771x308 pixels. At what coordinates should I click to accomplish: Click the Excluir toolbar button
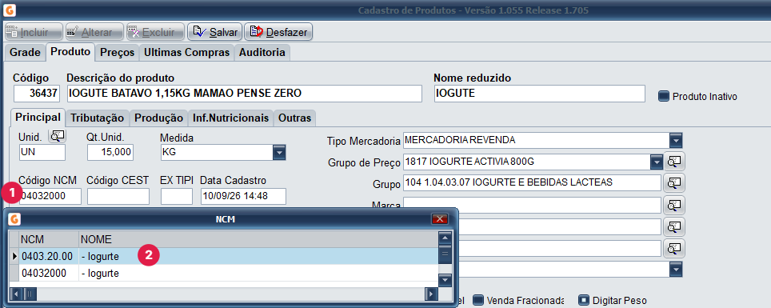click(155, 32)
